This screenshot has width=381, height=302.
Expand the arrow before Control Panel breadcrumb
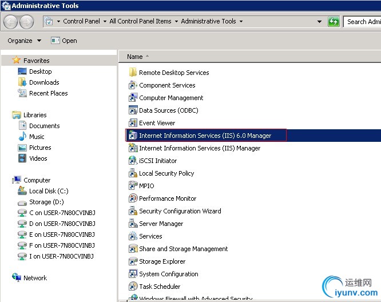coord(58,21)
